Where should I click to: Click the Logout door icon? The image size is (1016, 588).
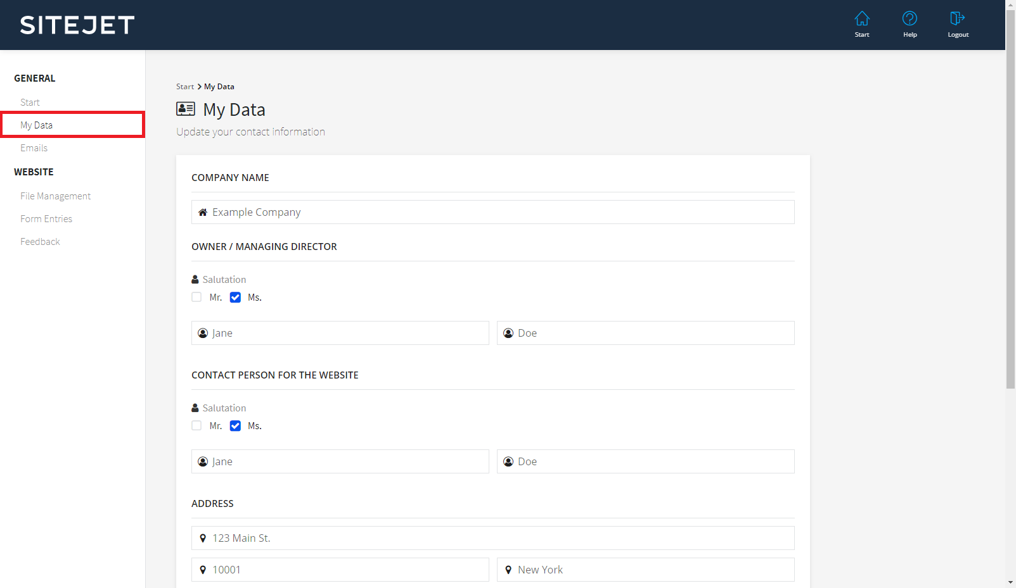coord(957,19)
